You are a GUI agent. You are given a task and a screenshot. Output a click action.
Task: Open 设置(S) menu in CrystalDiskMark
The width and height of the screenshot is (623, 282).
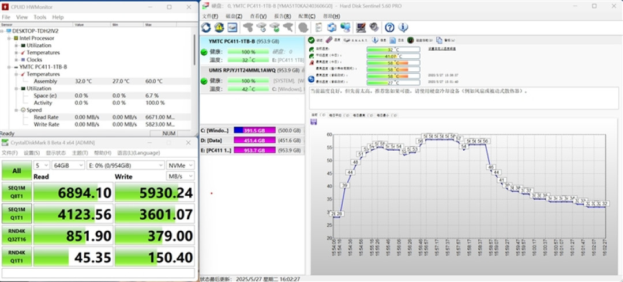32,153
